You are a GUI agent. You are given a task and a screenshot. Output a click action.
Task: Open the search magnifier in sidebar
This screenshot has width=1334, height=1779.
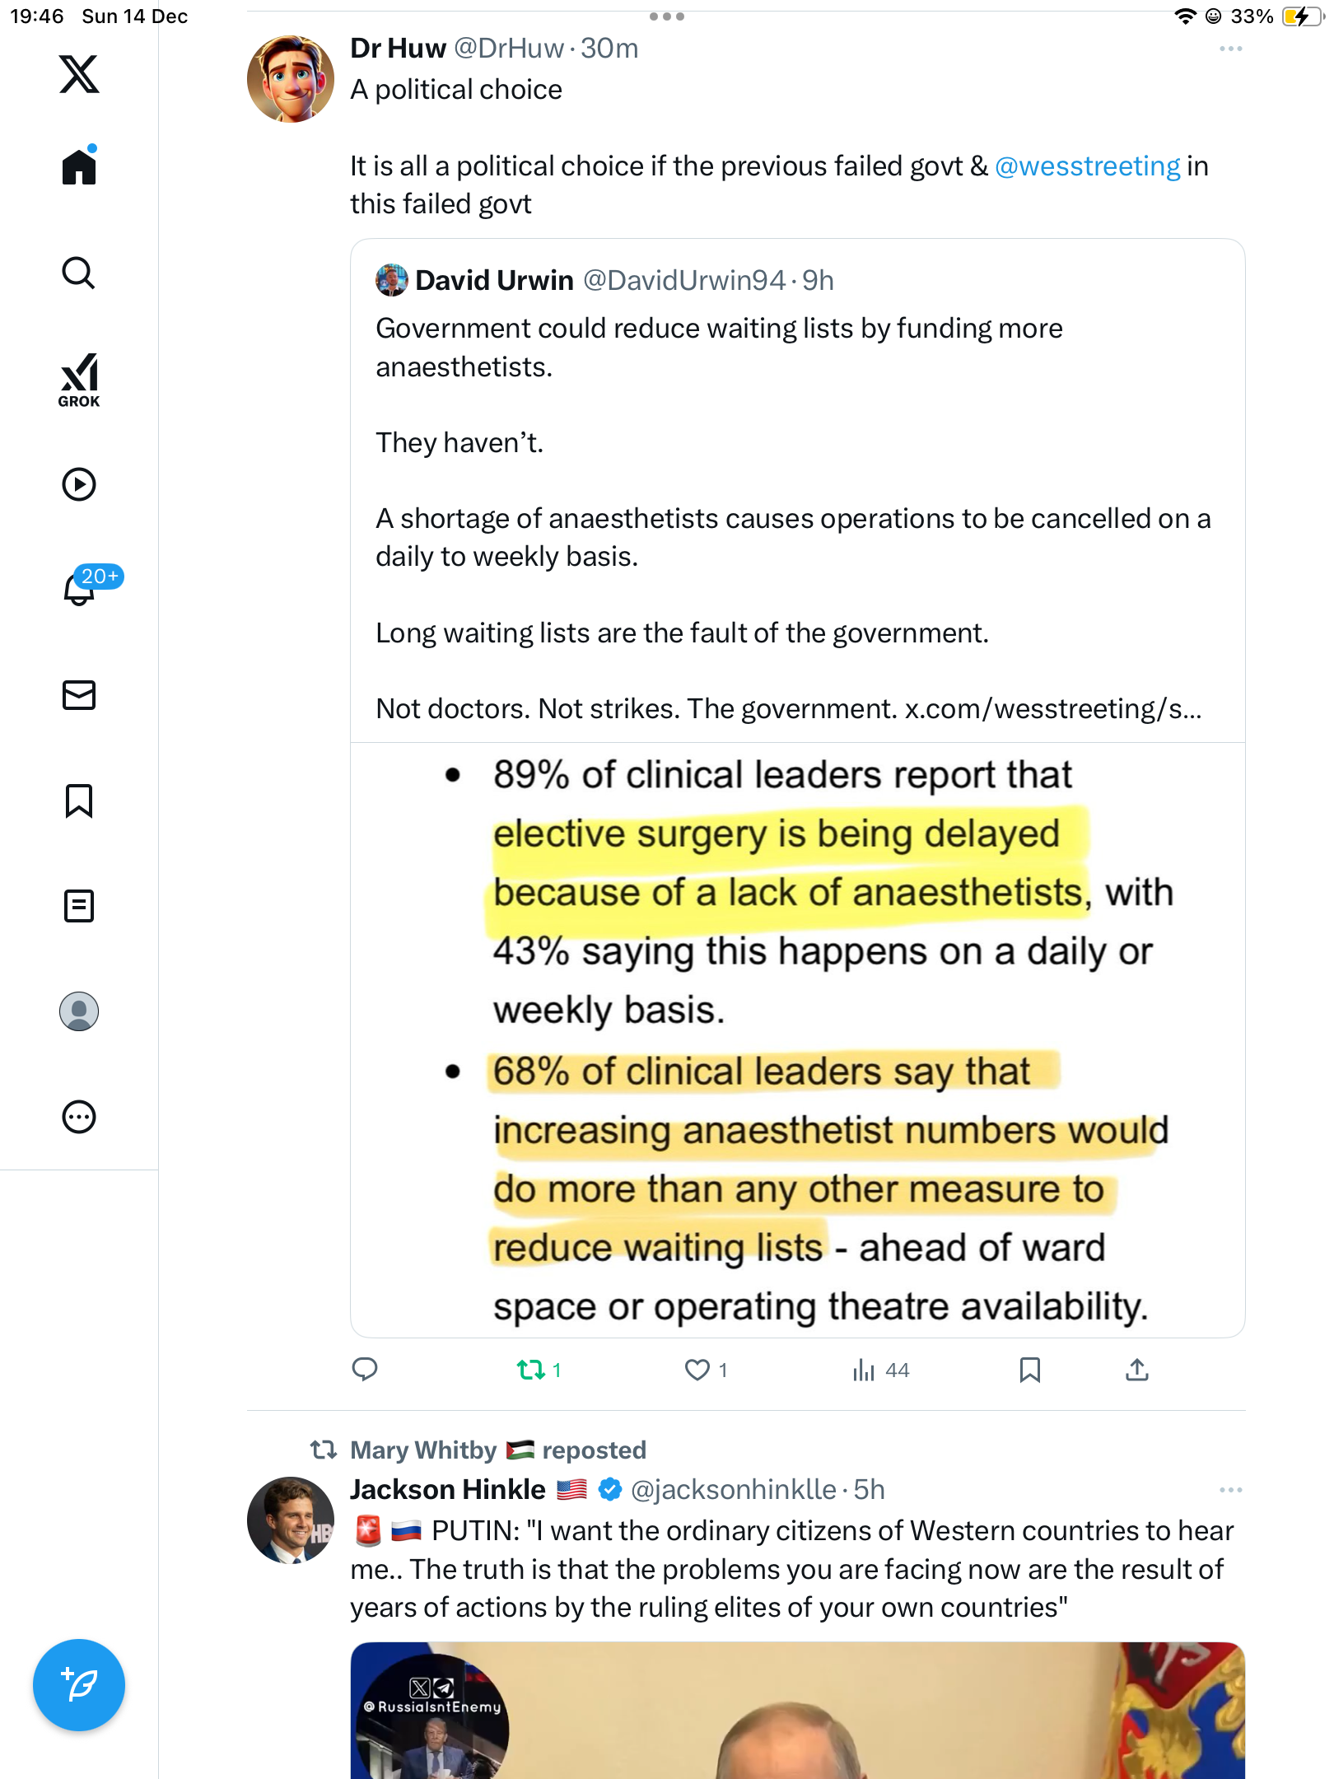[79, 273]
